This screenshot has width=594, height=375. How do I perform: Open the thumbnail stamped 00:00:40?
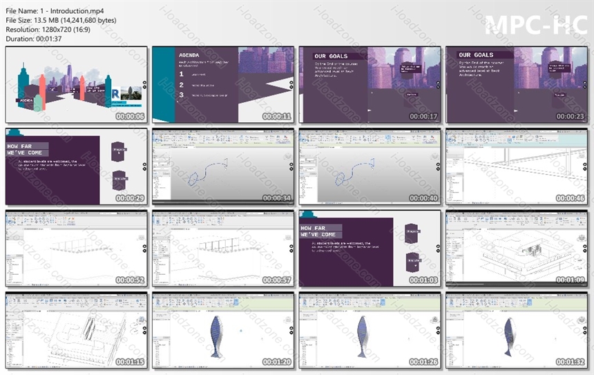pyautogui.click(x=370, y=166)
